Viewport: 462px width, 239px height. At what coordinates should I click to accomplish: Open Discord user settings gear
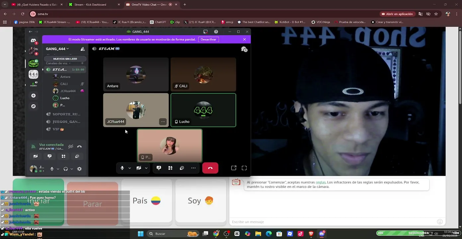[x=79, y=169]
